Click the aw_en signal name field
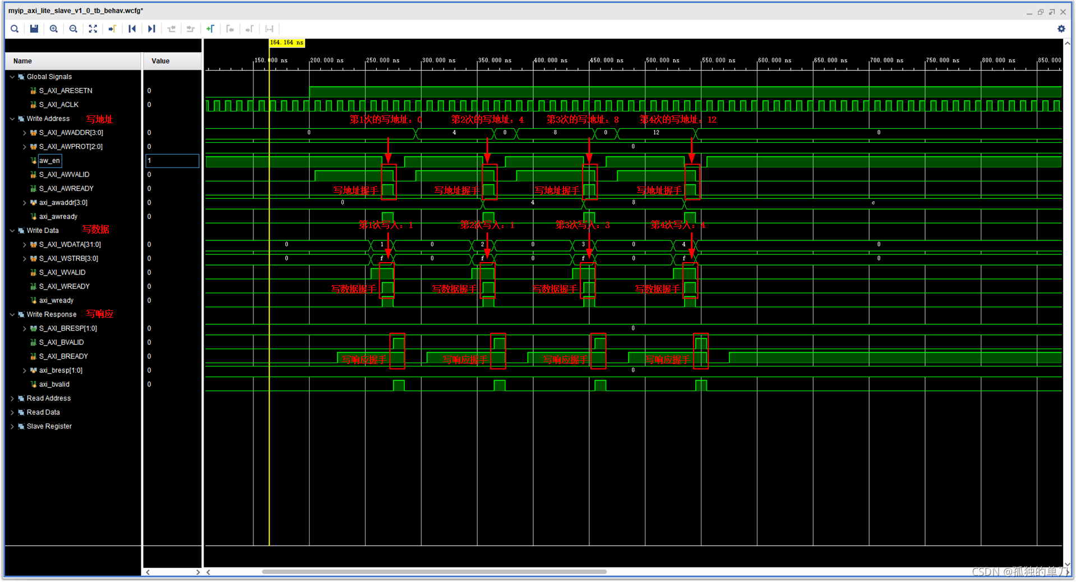This screenshot has width=1076, height=582. [49, 161]
